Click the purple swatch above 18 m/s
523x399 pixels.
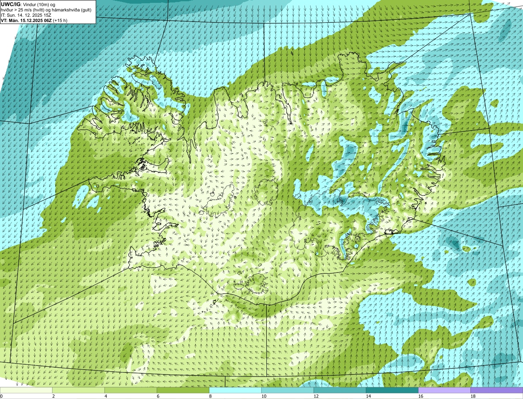click(497, 390)
